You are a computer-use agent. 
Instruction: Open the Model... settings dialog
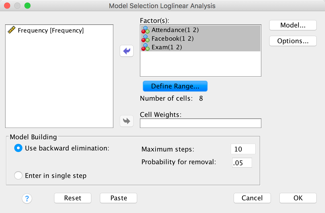[293, 25]
